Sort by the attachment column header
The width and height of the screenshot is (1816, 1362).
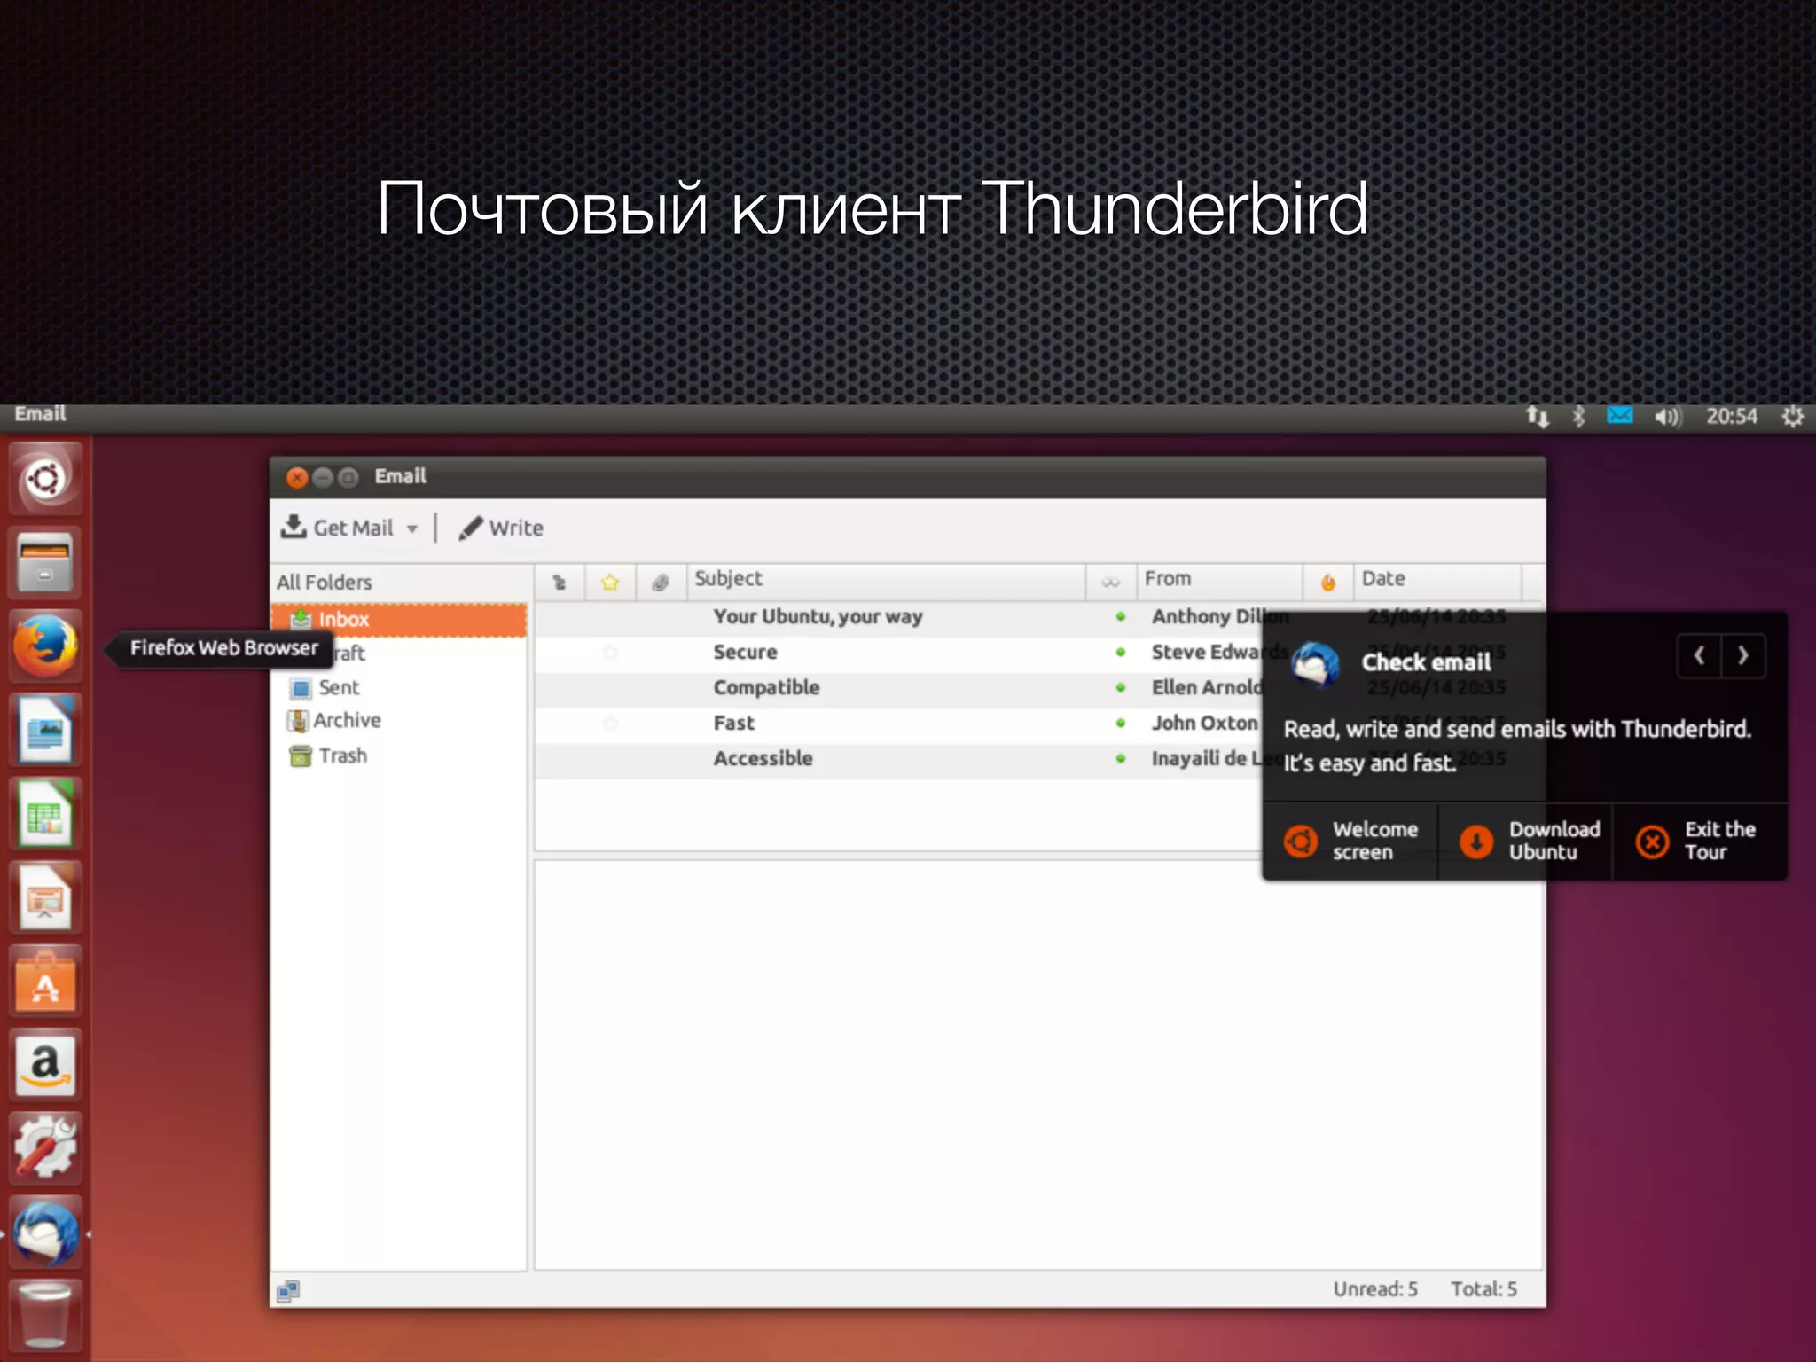pyautogui.click(x=660, y=583)
